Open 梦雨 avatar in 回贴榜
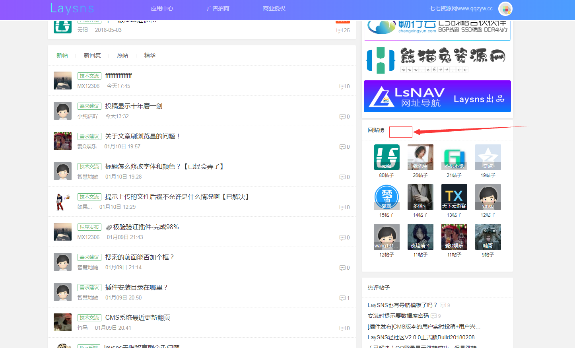The image size is (575, 348). (x=387, y=197)
